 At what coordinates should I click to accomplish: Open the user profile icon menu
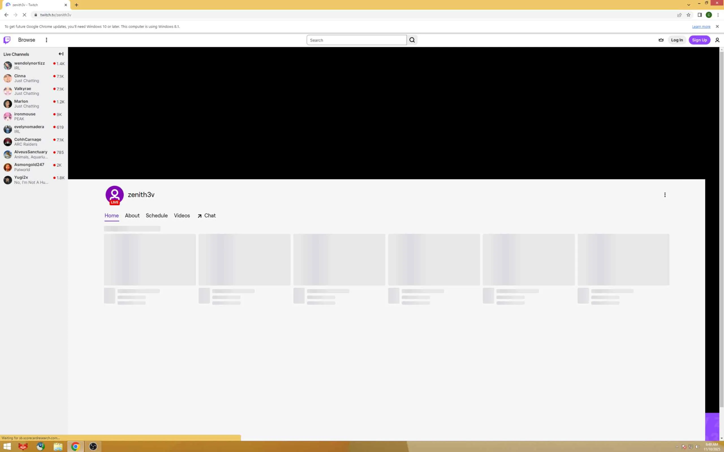(717, 40)
